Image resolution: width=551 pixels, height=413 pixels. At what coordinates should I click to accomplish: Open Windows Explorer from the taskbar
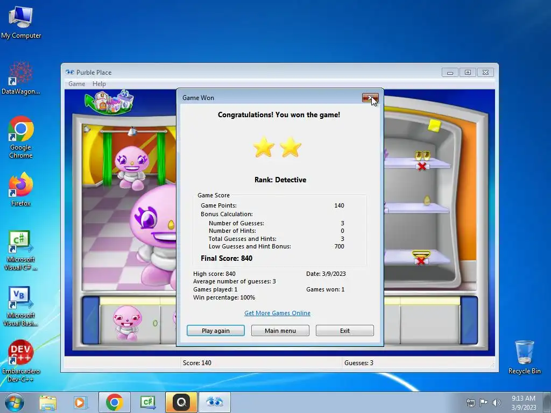pyautogui.click(x=48, y=402)
